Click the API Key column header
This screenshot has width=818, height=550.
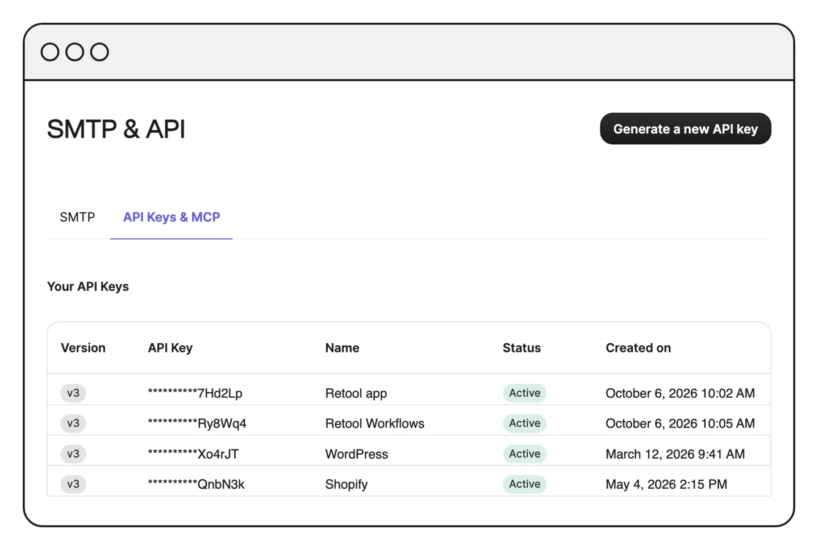[x=170, y=348]
